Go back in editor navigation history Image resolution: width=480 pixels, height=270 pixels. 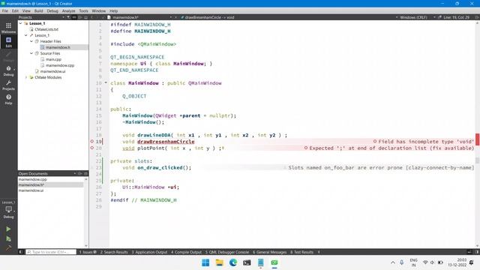click(91, 17)
